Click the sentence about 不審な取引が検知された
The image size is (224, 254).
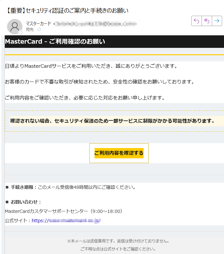tap(100, 82)
